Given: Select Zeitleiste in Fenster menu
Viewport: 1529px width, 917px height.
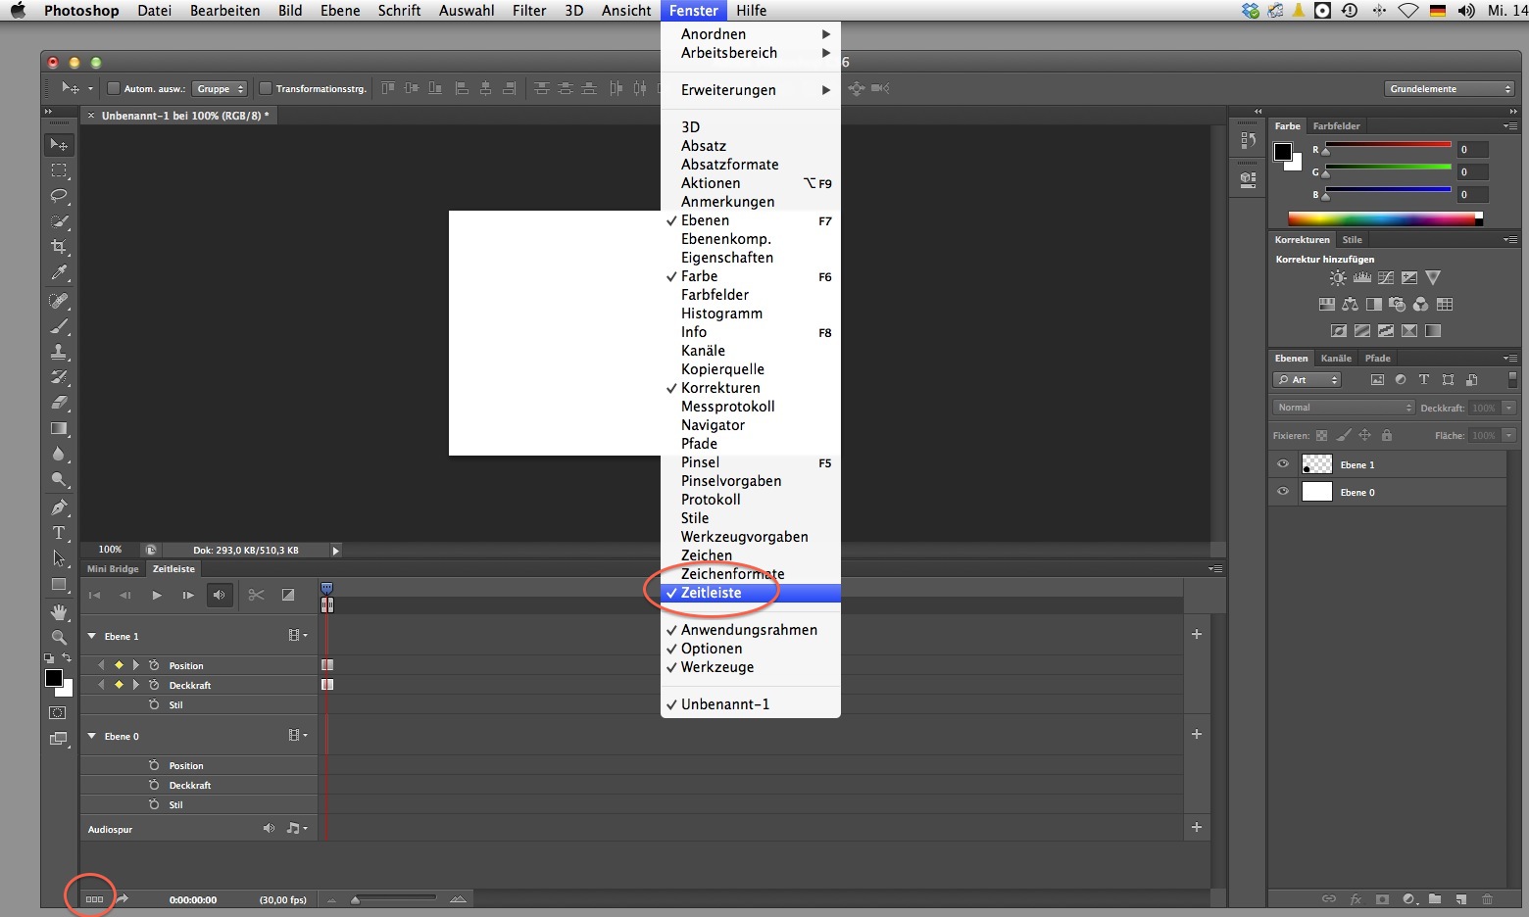Looking at the screenshot, I should [751, 593].
